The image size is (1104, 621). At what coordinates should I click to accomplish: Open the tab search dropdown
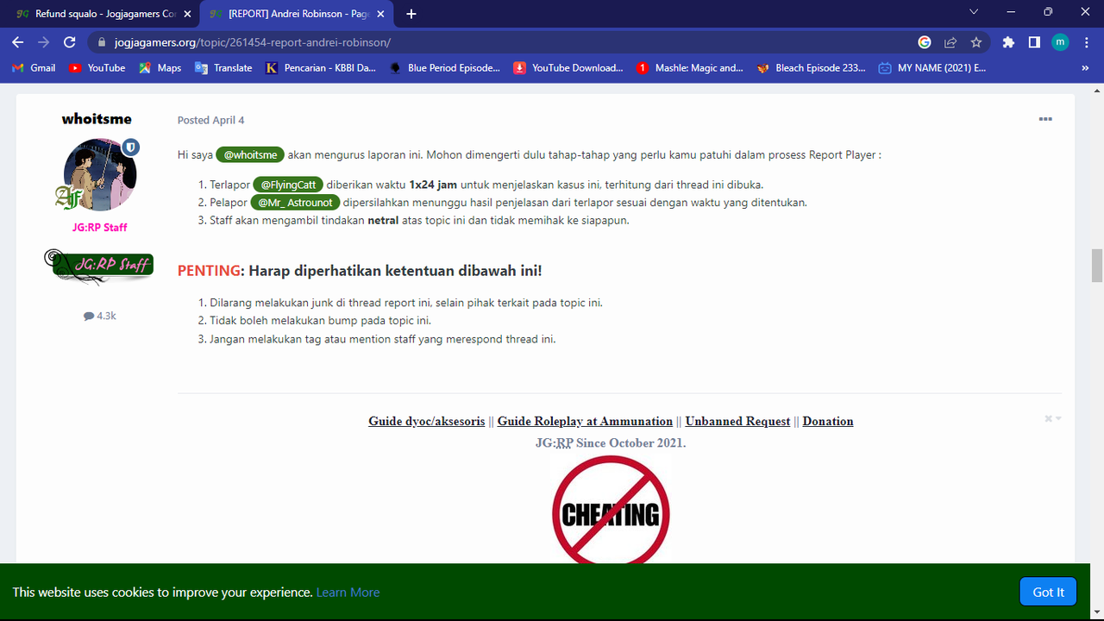pos(974,12)
